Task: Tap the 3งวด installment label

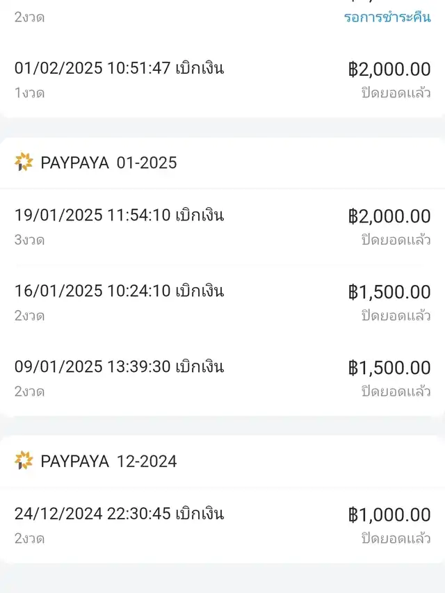Action: click(29, 240)
